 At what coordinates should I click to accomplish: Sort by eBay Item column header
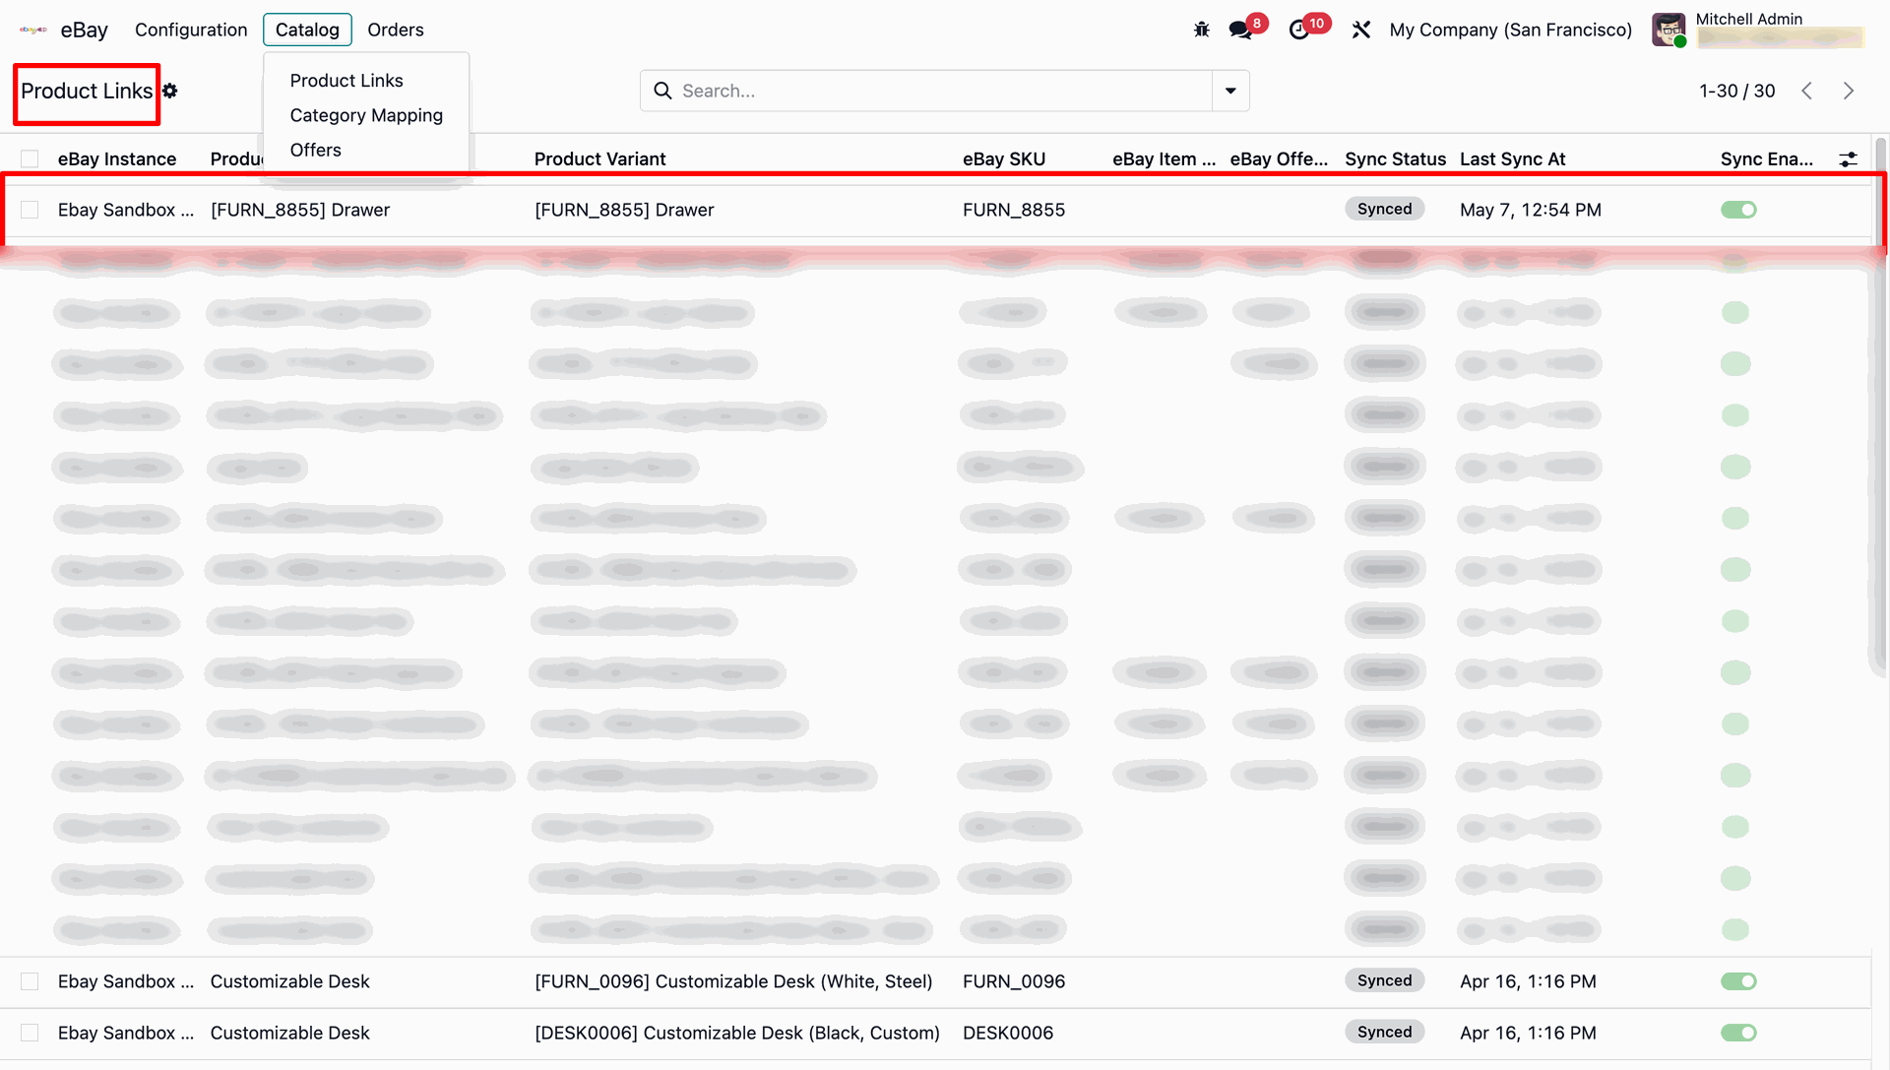(1164, 158)
